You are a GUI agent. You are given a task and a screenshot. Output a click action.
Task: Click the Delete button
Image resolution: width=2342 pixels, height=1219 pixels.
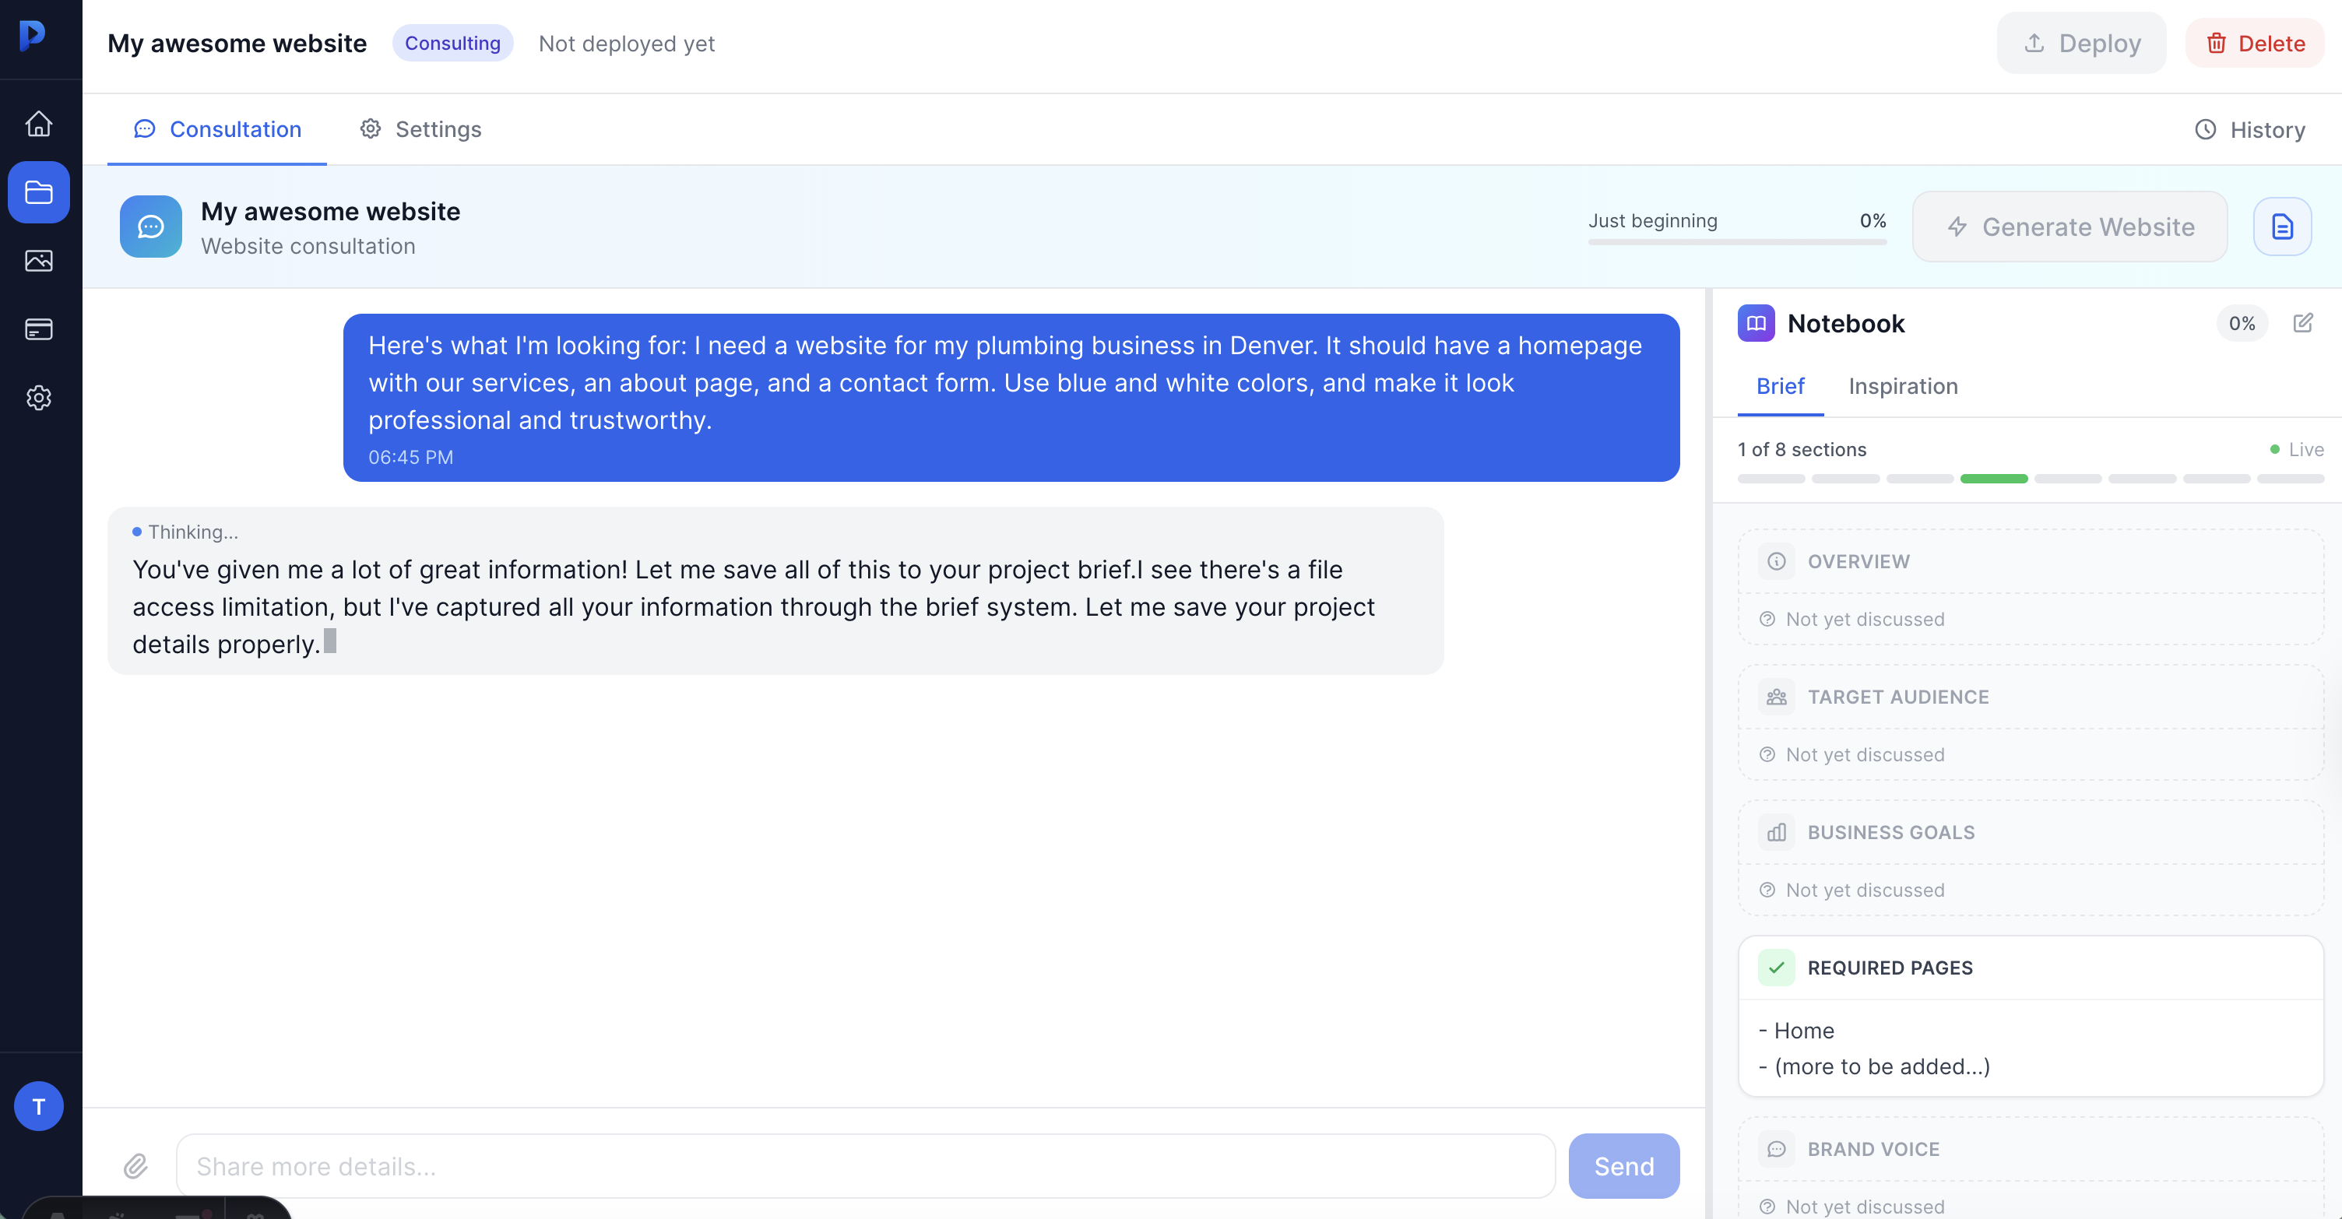pos(2255,44)
